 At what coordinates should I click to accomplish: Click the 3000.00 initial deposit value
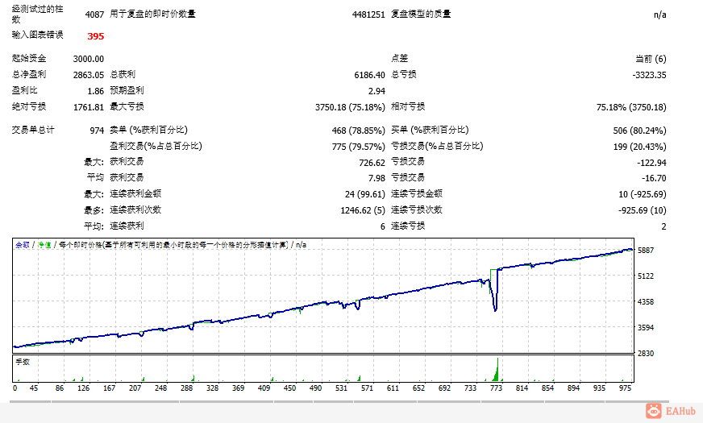pyautogui.click(x=89, y=59)
